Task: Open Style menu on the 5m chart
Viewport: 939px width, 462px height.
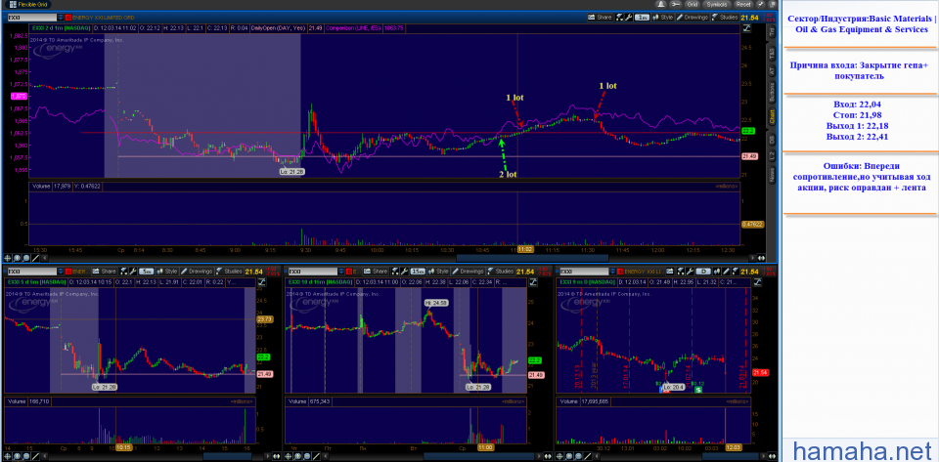Action: click(167, 272)
